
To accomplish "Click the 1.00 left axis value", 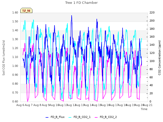I will [15, 66].
